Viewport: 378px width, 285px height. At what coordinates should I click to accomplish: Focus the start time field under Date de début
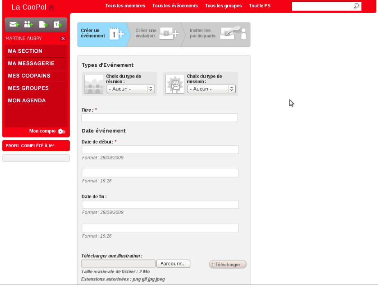(x=160, y=173)
